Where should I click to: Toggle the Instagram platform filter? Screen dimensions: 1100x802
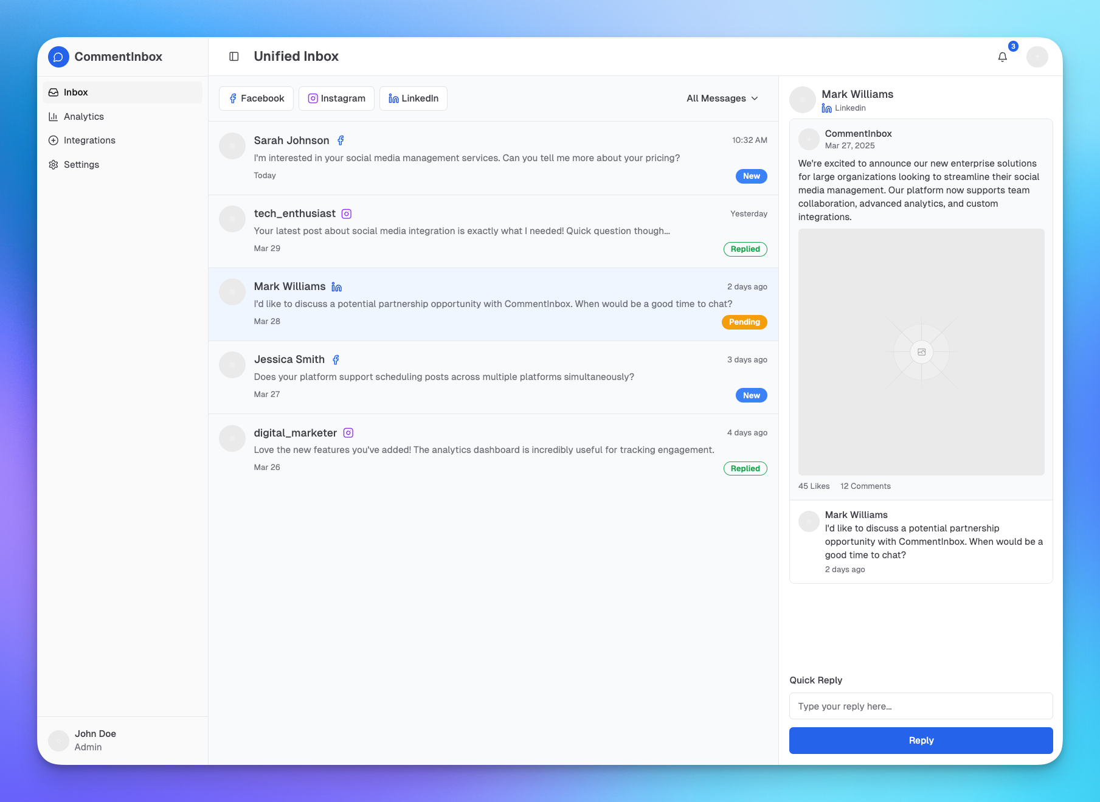[x=336, y=98]
